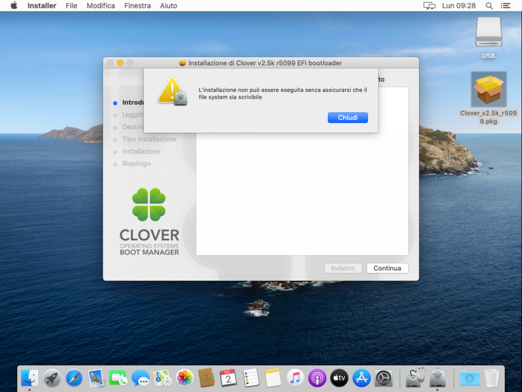Click the installer window title package icon
The height and width of the screenshot is (392, 522).
[x=182, y=63]
